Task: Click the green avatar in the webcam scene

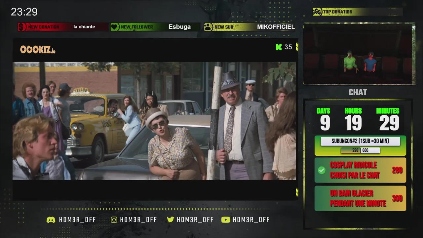Action: coord(350,61)
